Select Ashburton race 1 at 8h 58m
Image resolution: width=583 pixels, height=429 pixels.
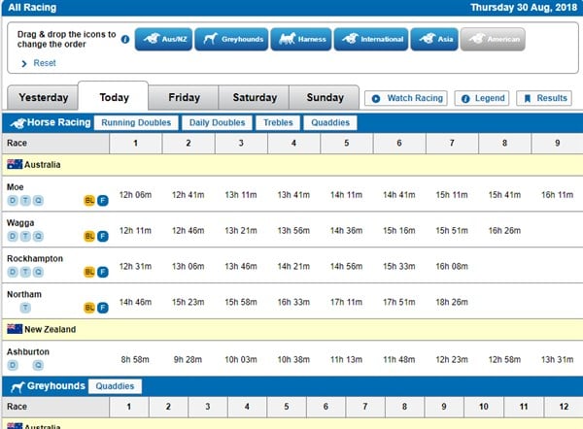tap(135, 359)
